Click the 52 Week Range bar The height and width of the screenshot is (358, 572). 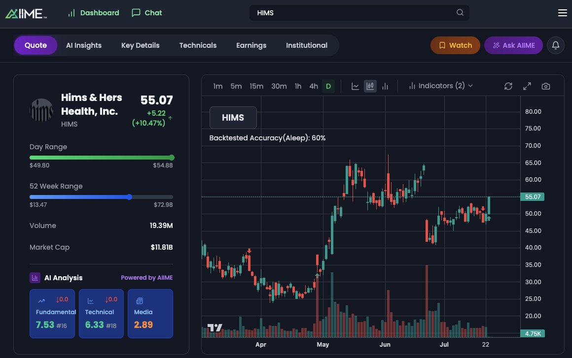click(102, 197)
